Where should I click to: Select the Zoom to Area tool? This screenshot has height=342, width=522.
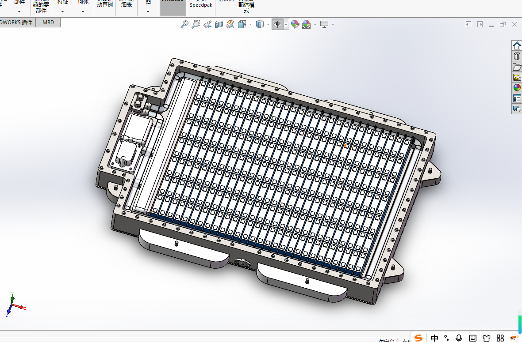click(x=196, y=24)
